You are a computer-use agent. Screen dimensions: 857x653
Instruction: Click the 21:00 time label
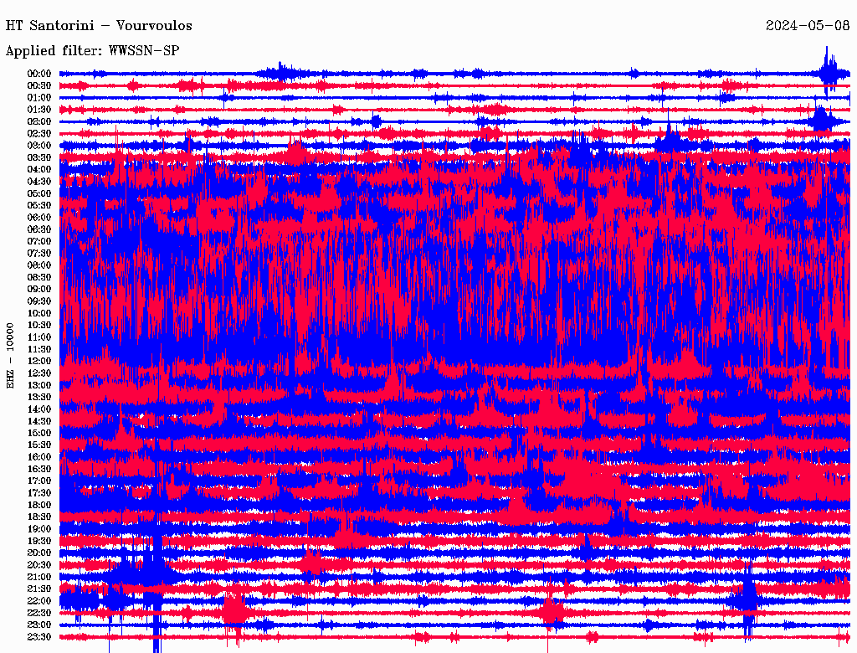(39, 577)
